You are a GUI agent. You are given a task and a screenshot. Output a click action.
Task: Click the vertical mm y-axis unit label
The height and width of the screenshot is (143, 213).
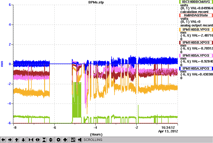coord(2,64)
